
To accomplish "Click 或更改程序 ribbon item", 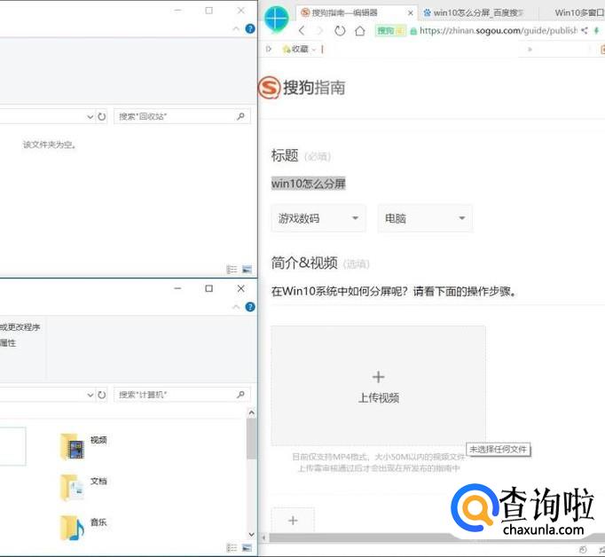I will [20, 327].
